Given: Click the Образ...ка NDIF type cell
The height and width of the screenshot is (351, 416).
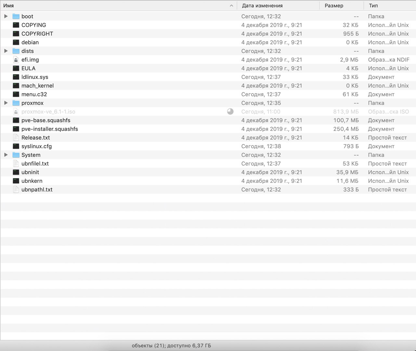Looking at the screenshot, I should (389, 60).
